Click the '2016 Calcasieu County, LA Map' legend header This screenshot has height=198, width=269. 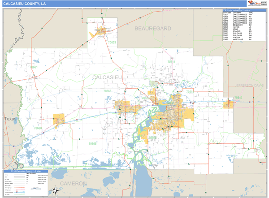coord(26,171)
